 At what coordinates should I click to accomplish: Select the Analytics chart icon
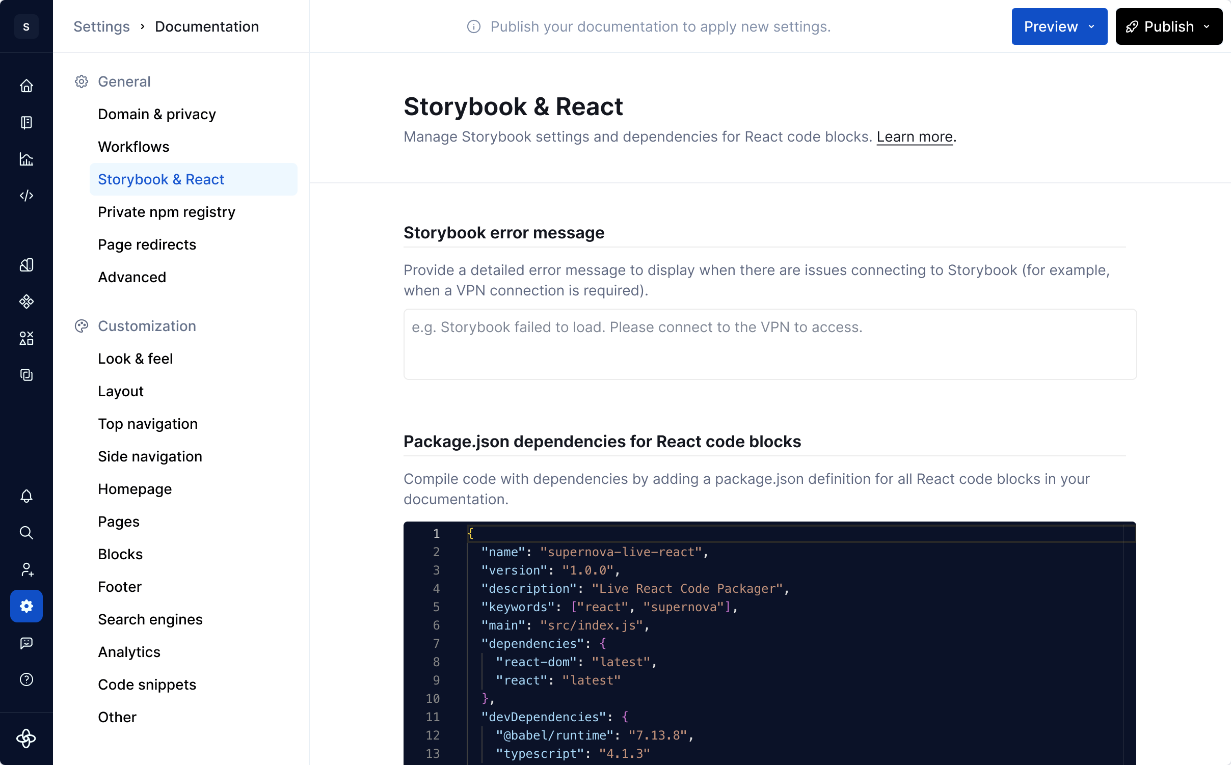(x=26, y=159)
